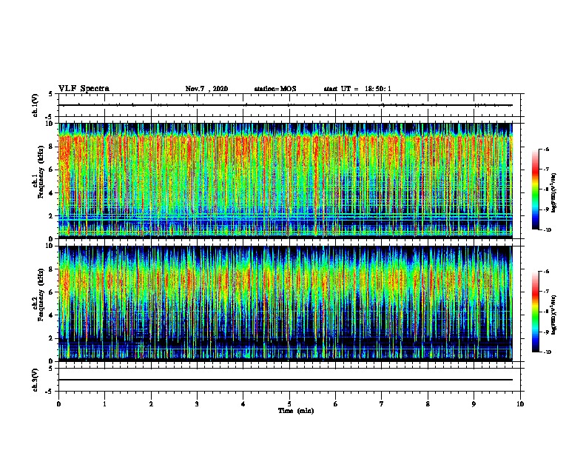Click the "8" kHz tick of ch.1 spectrogram

pyautogui.click(x=51, y=147)
